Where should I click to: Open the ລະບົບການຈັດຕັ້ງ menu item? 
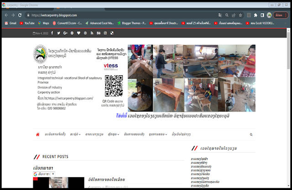55,134
